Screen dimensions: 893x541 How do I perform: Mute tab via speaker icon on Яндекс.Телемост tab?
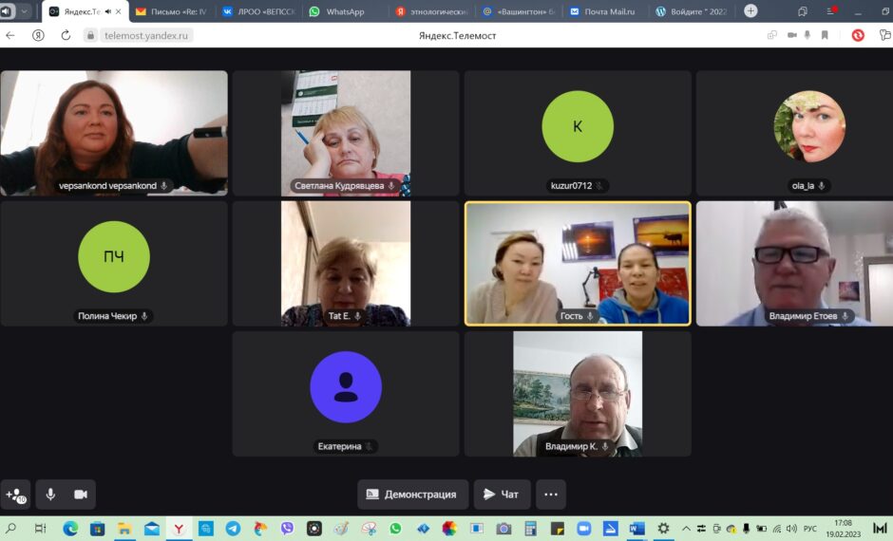click(106, 11)
